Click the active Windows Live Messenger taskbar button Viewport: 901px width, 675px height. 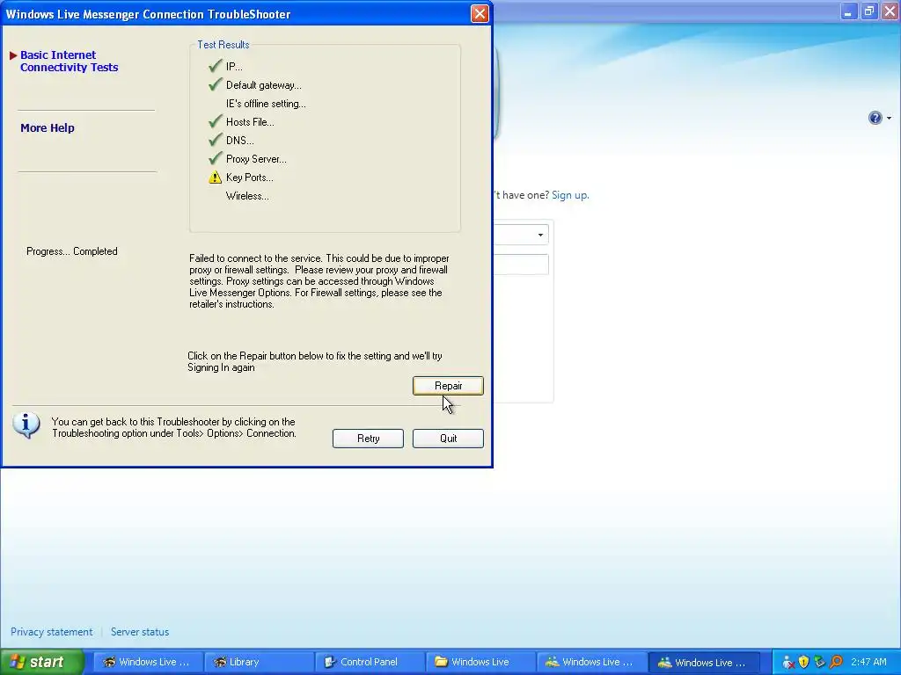703,662
